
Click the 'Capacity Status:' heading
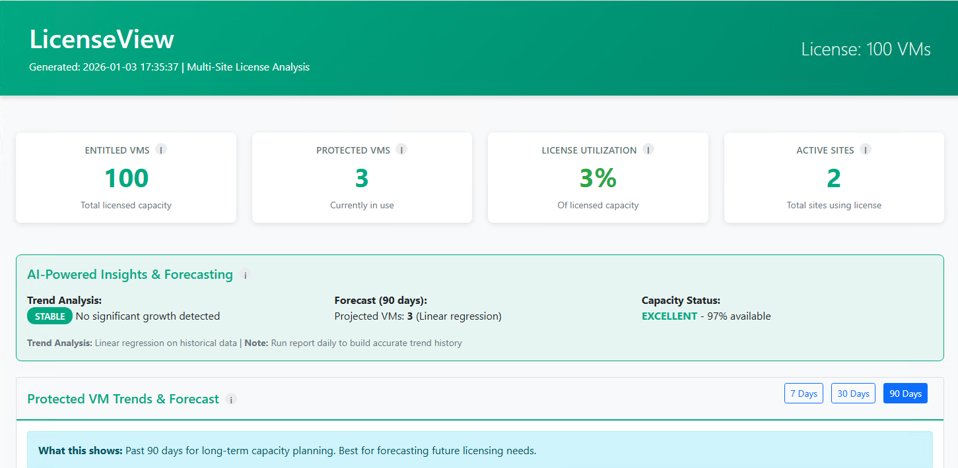[x=681, y=301]
